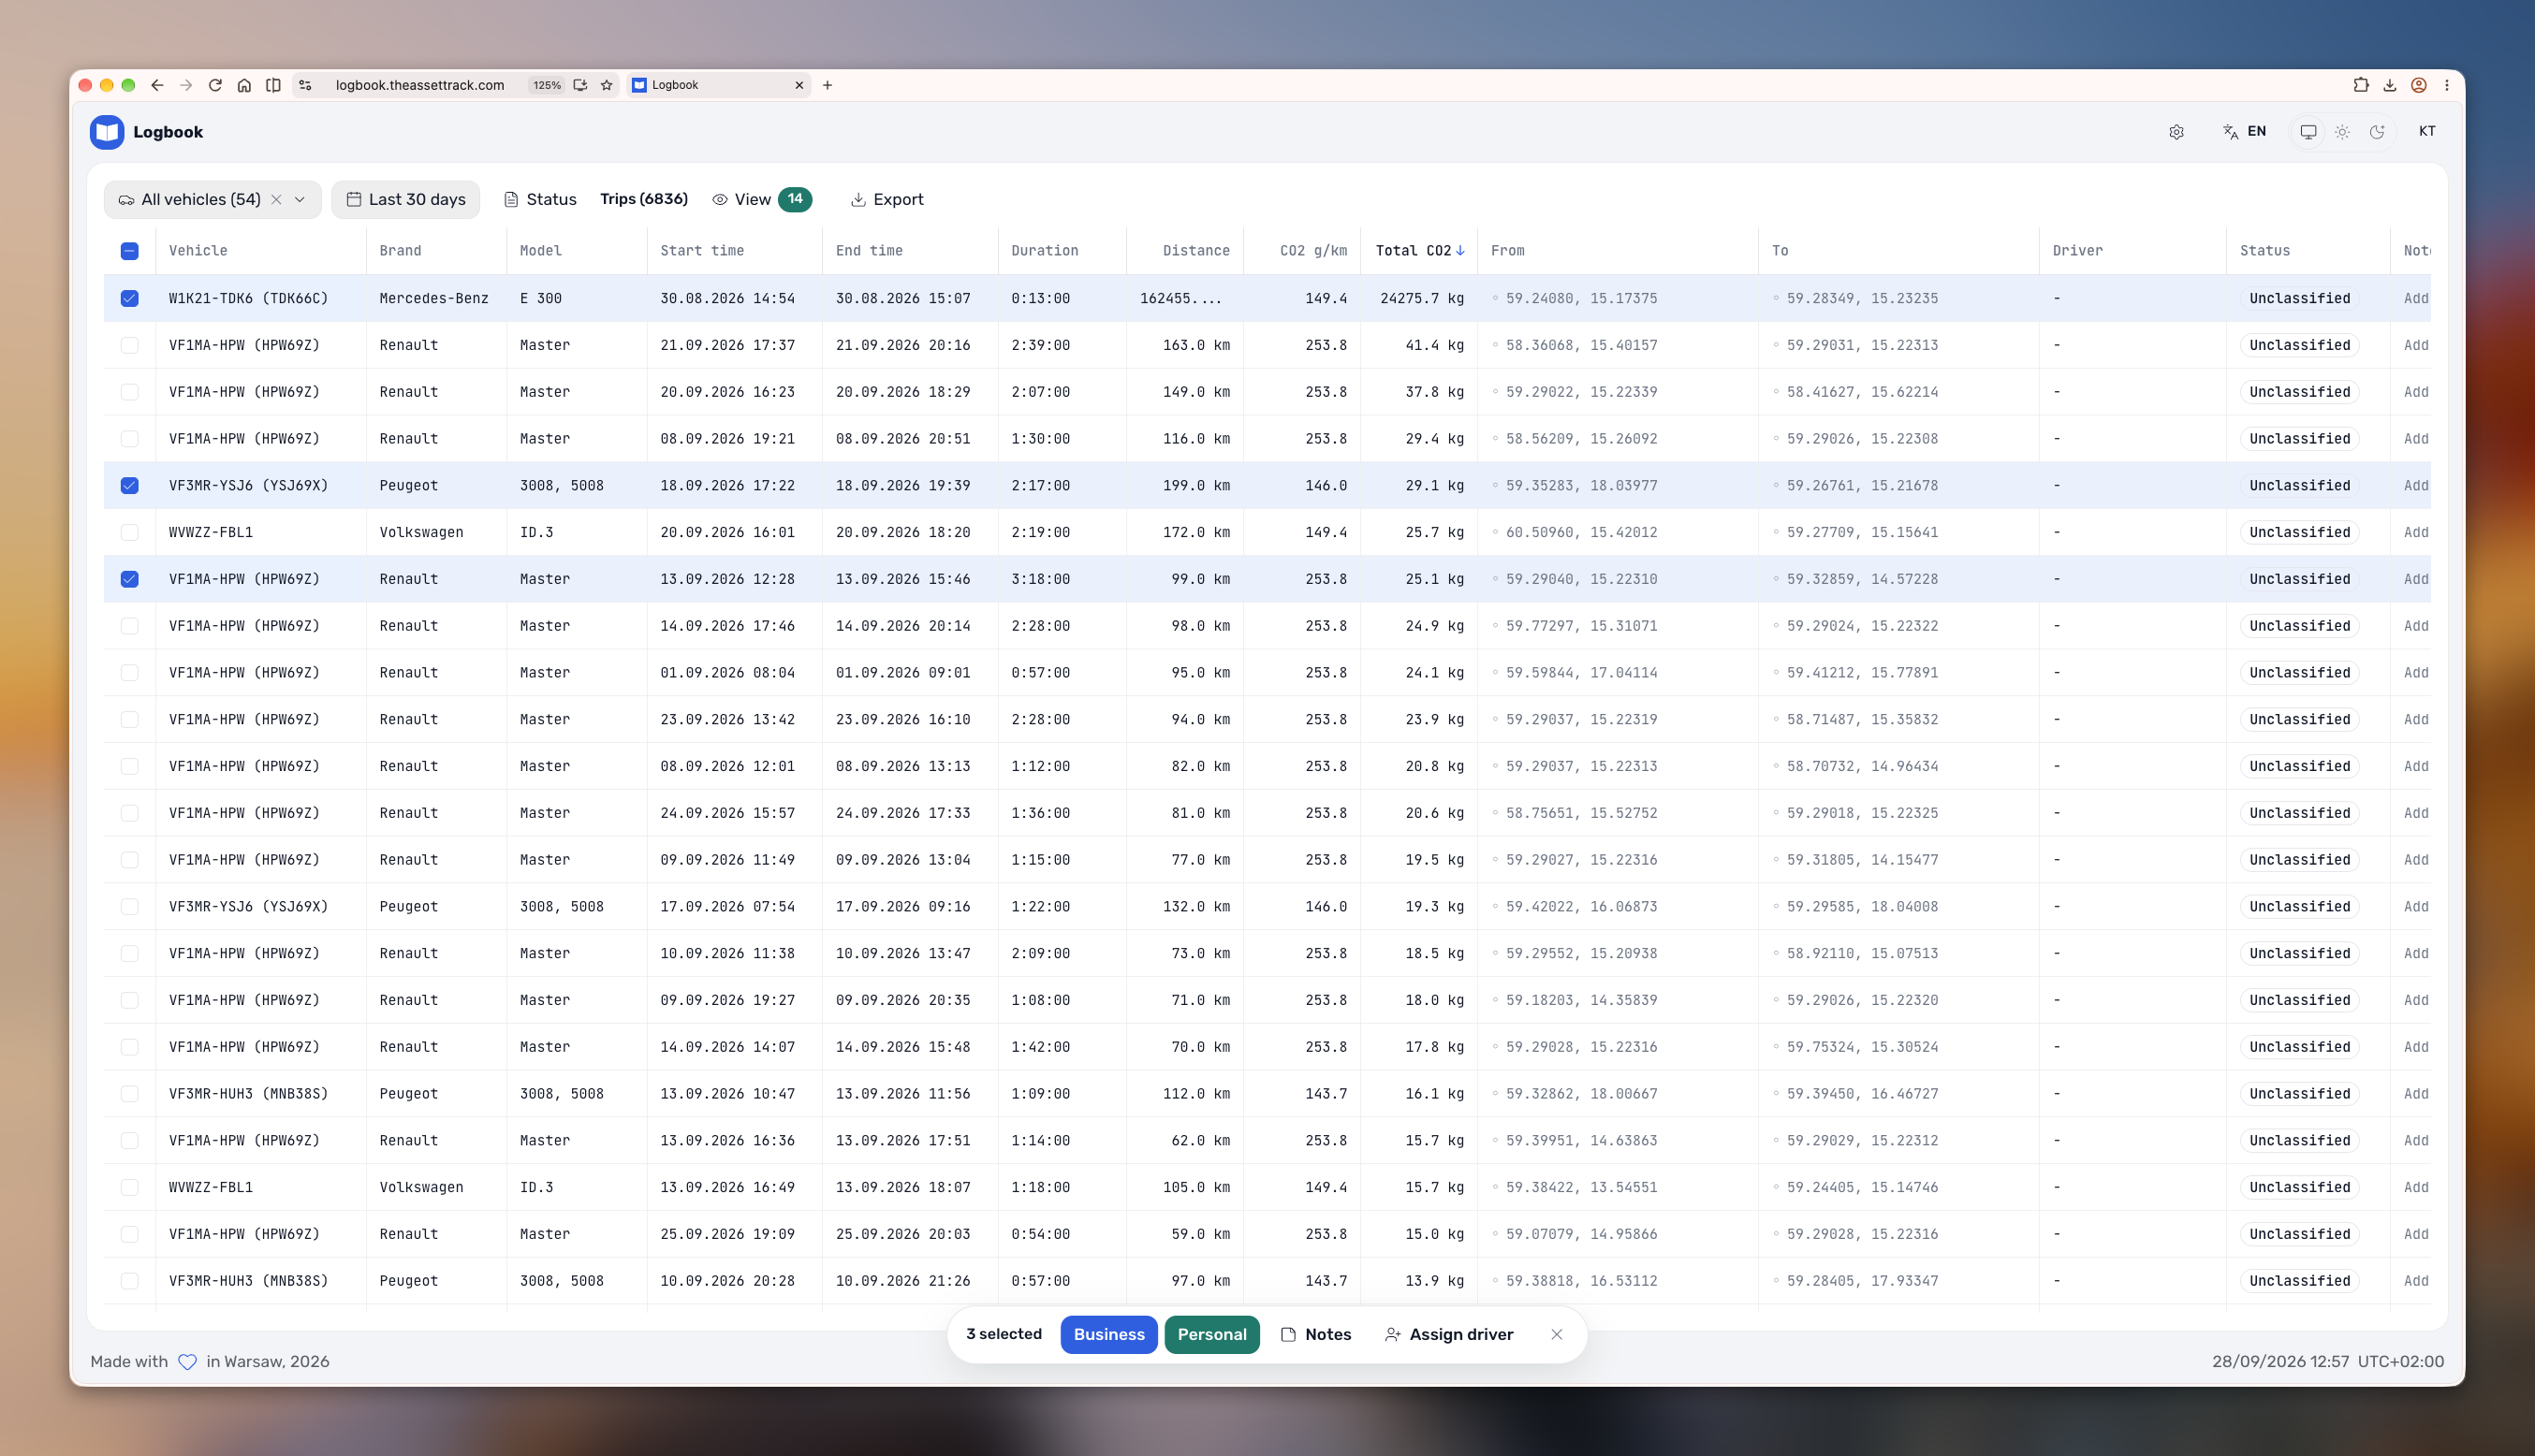Reload the page in browser toolbar
2535x1456 pixels.
pyautogui.click(x=215, y=85)
